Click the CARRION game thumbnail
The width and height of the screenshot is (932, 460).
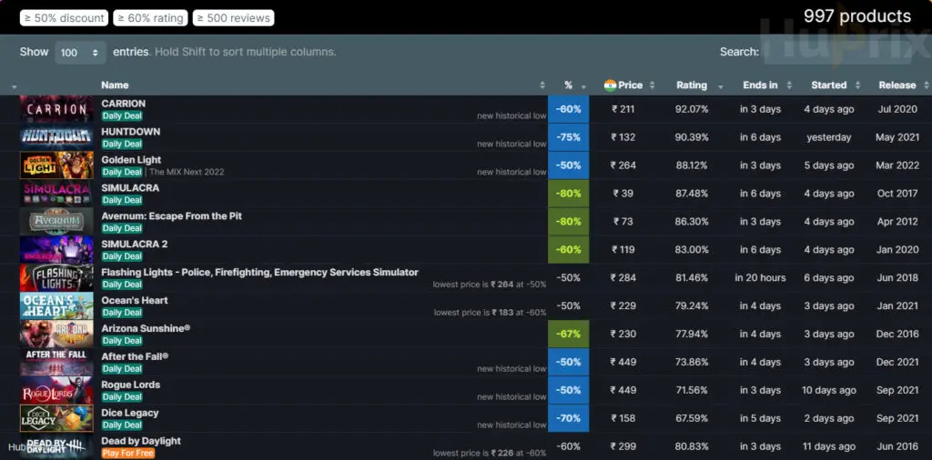(56, 109)
